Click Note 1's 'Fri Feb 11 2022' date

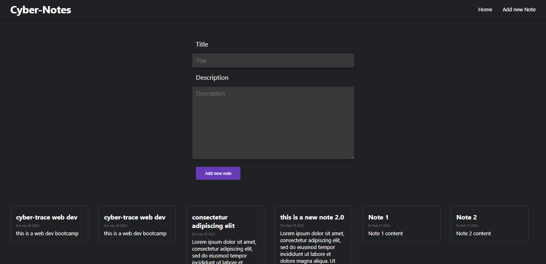(379, 226)
